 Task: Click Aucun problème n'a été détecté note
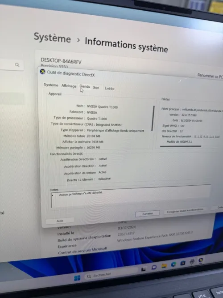pos(81,194)
